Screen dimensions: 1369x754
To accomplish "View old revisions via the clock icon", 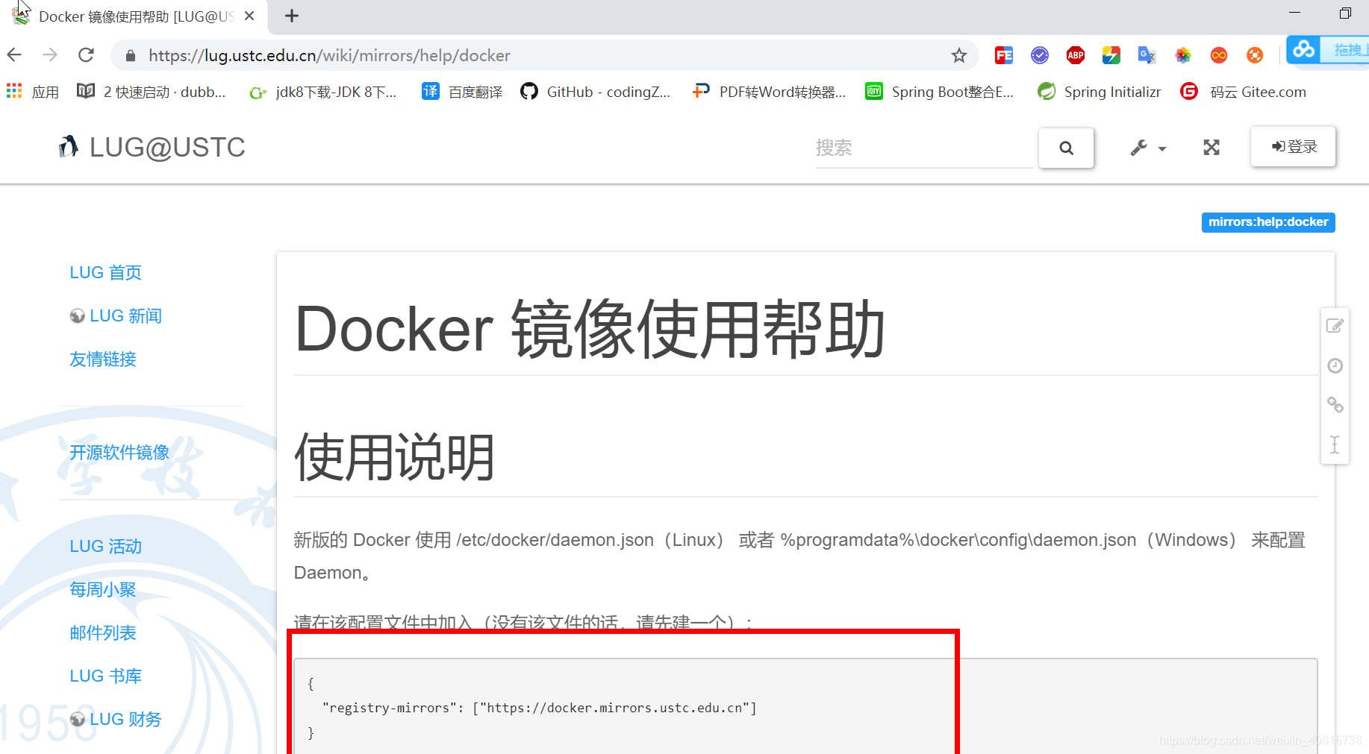I will tap(1335, 365).
